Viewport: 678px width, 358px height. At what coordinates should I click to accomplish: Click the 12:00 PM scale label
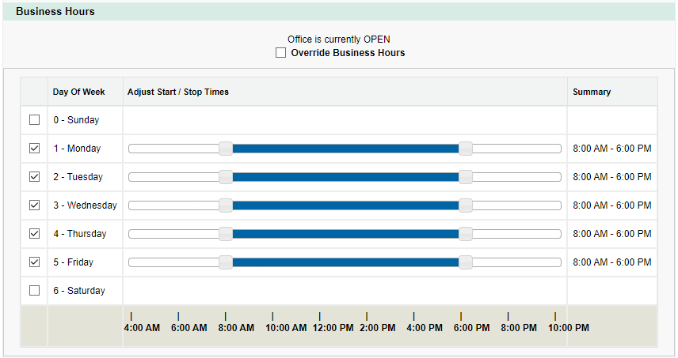click(x=333, y=328)
